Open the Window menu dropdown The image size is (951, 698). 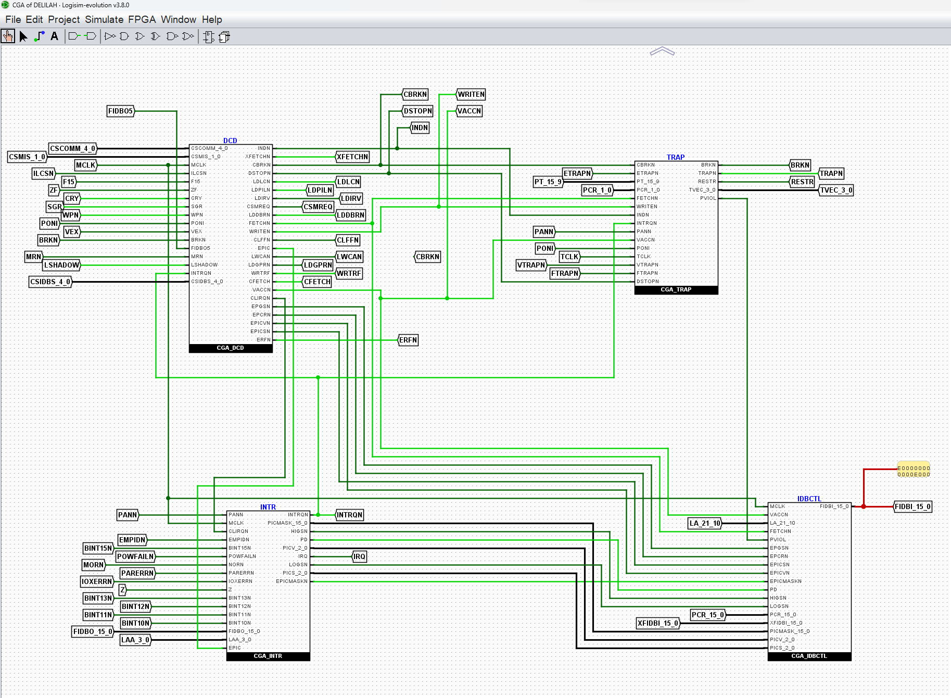coord(179,19)
